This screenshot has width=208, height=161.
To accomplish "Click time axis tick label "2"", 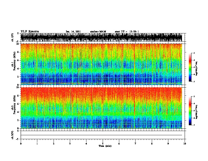I will [x=54, y=144].
